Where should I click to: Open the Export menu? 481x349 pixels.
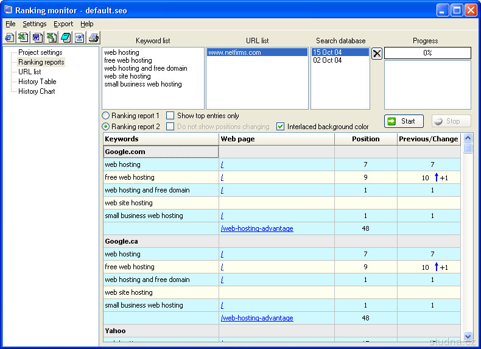coord(63,24)
